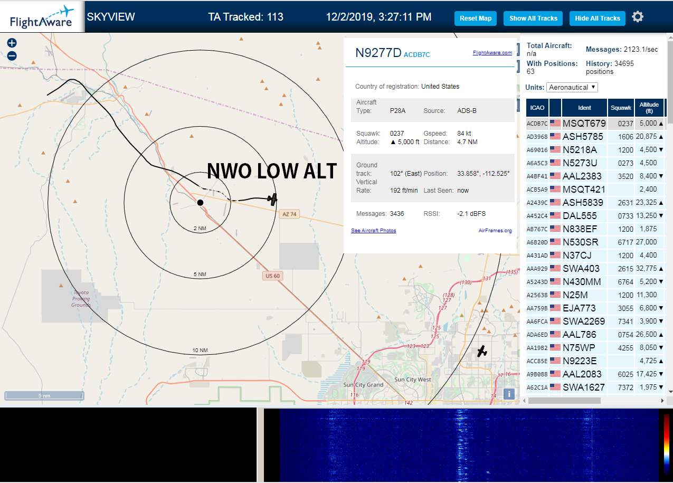
Task: Click the FlightAware logo
Action: [x=42, y=17]
